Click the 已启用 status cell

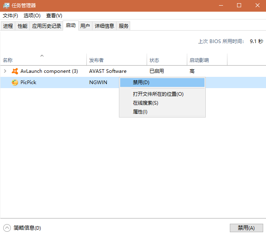coord(157,71)
